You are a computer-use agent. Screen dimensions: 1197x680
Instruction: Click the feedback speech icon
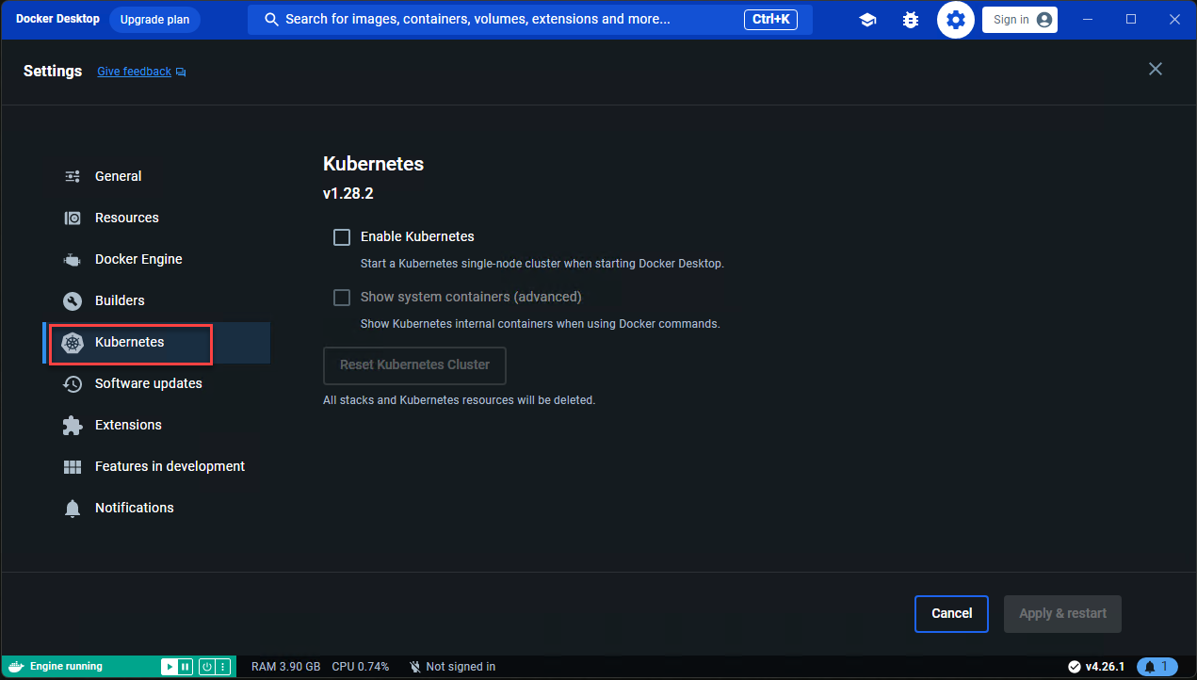pos(181,72)
